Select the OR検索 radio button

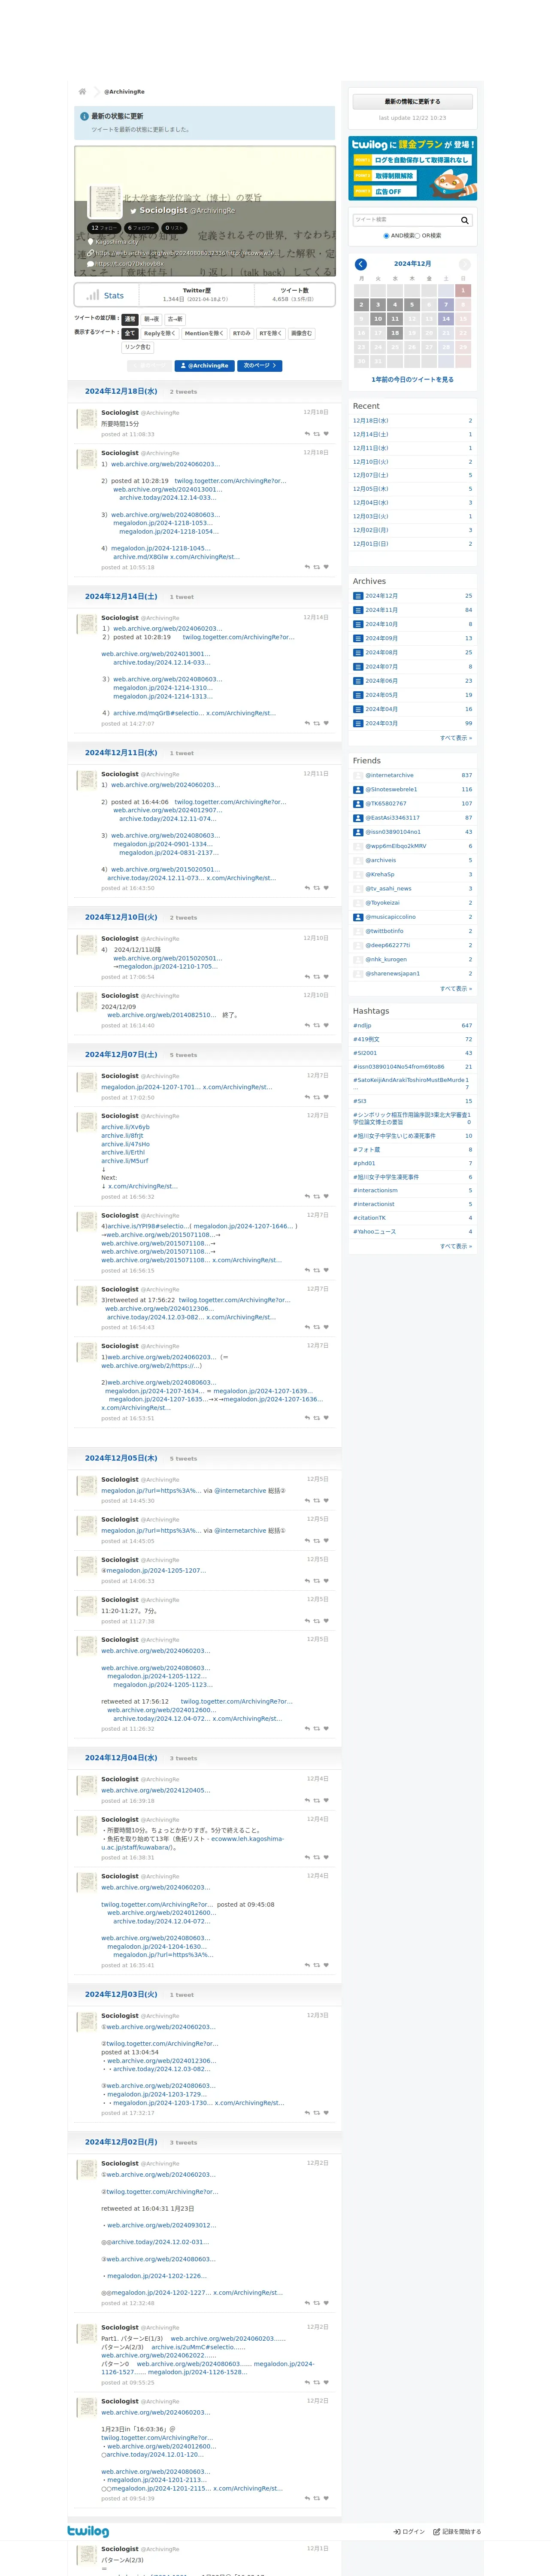pos(418,236)
